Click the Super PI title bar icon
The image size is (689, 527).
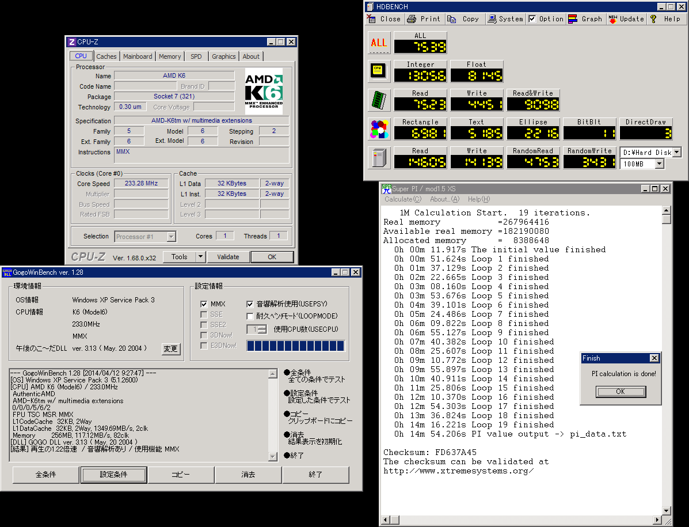pyautogui.click(x=387, y=188)
